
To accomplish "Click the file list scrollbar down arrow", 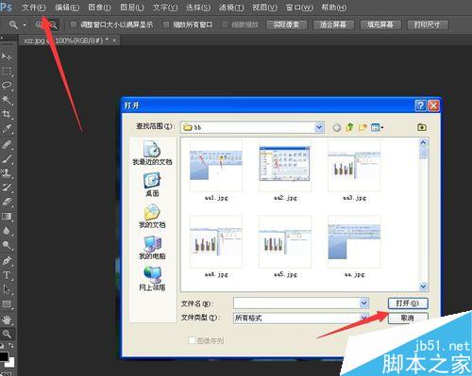I will coord(423,286).
